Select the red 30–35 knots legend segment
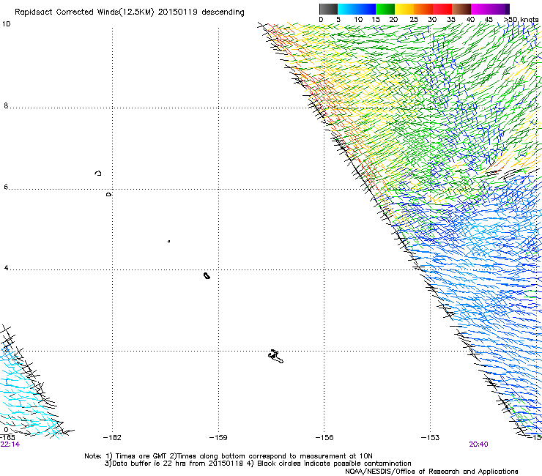This screenshot has height=476, width=542. [442, 9]
